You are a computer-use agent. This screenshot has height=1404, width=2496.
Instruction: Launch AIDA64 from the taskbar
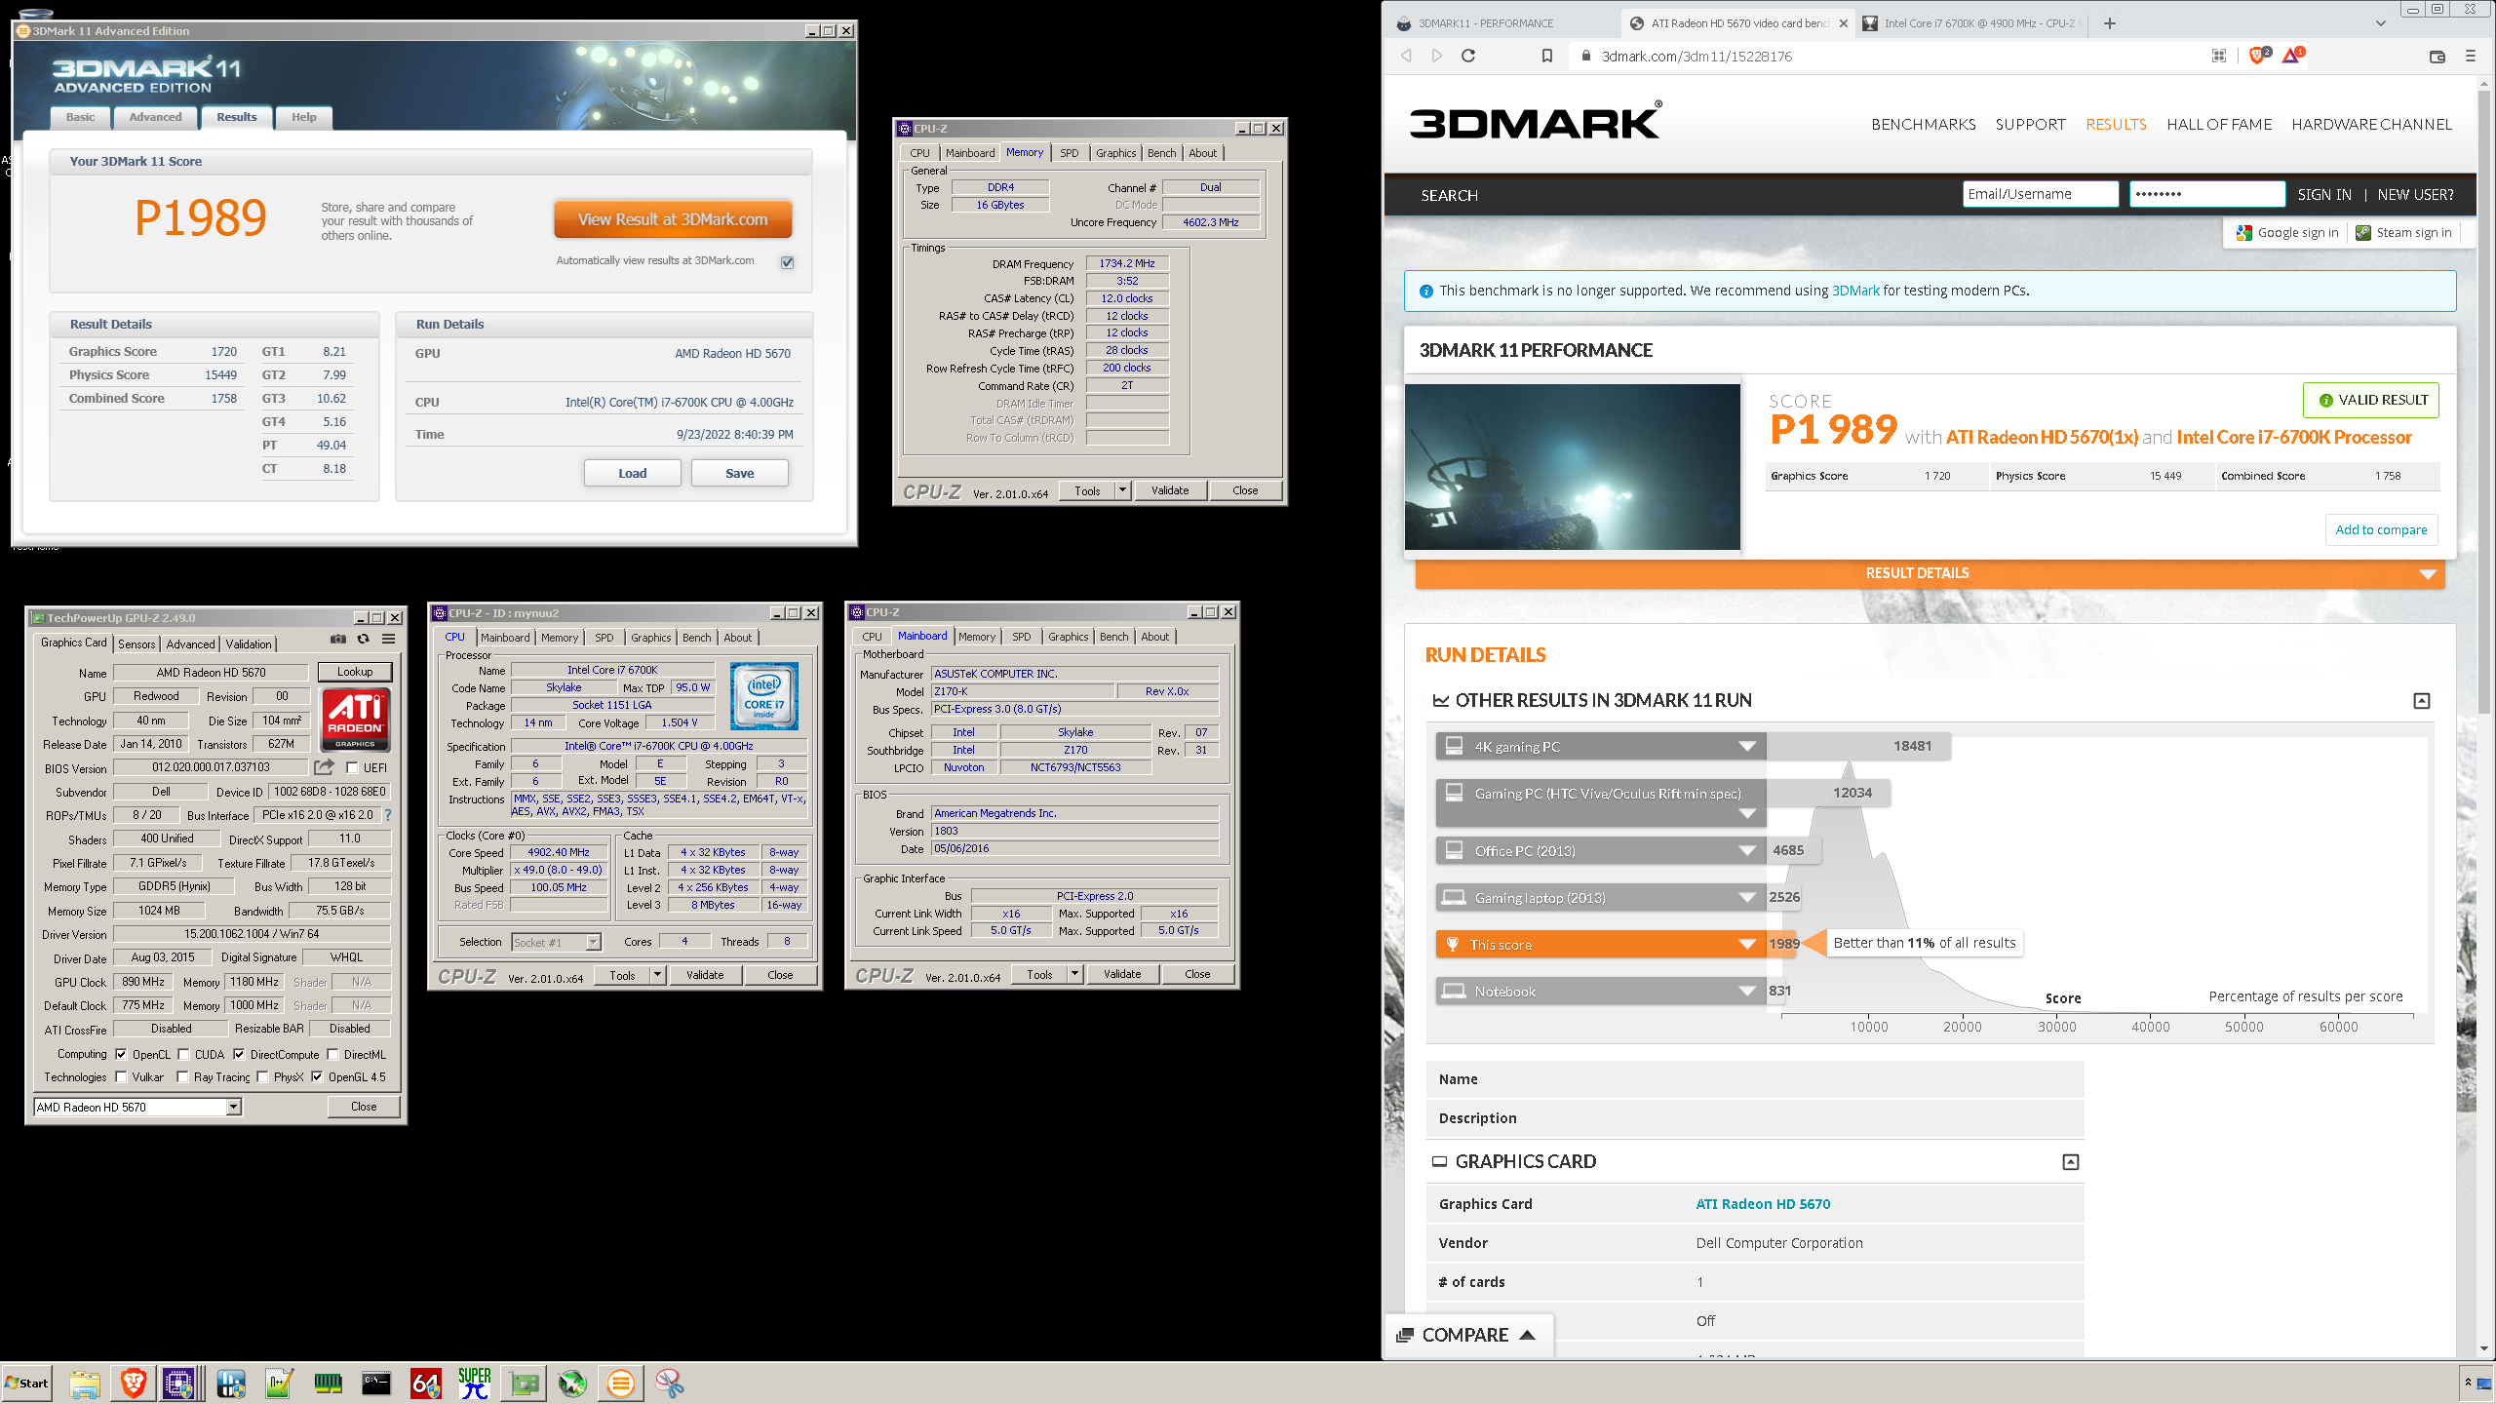click(426, 1383)
